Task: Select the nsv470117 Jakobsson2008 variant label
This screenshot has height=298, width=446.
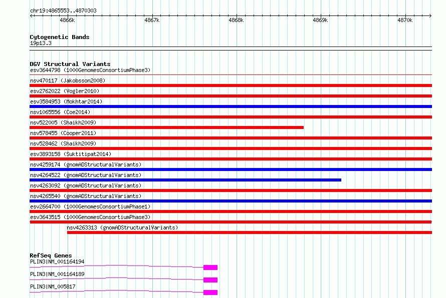Action: click(68, 80)
